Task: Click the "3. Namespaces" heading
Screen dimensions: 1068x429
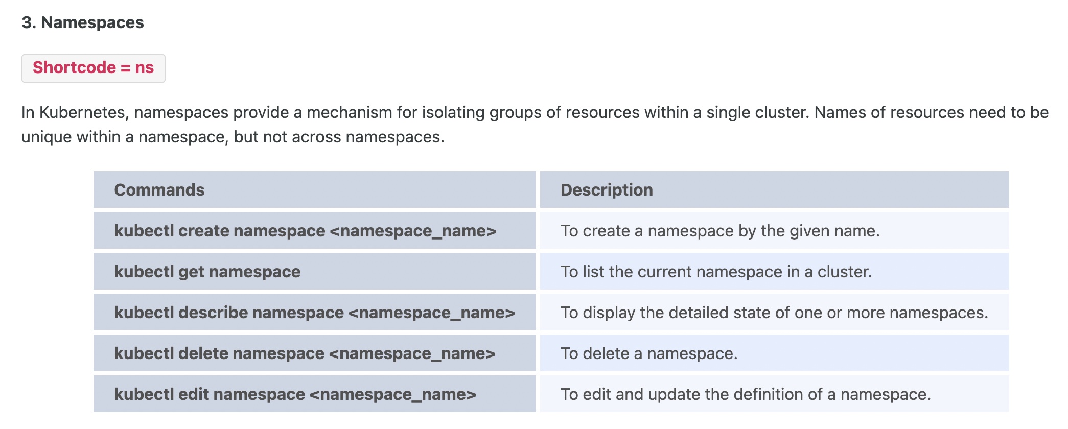Action: [83, 22]
